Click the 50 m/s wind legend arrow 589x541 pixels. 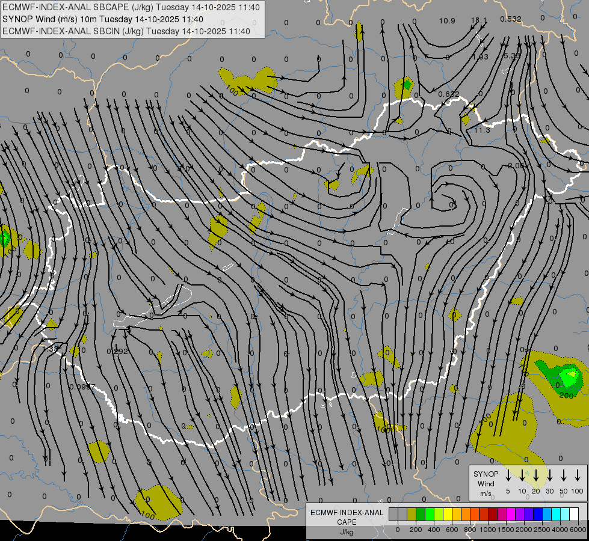click(x=564, y=475)
